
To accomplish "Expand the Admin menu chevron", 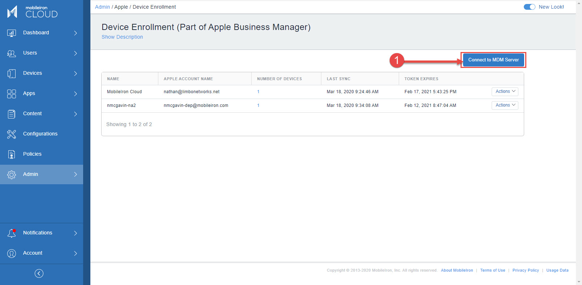I will (x=76, y=174).
